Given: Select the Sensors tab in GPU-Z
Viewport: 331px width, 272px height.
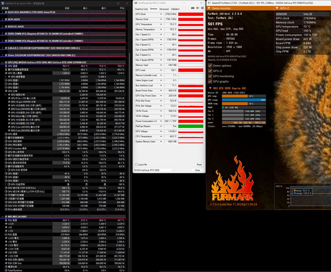Looking at the screenshot, I should point(154,9).
